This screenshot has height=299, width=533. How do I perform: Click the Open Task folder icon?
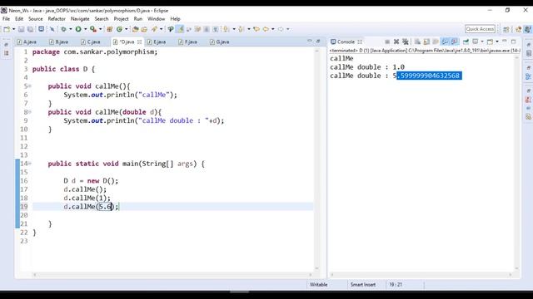pos(144,29)
